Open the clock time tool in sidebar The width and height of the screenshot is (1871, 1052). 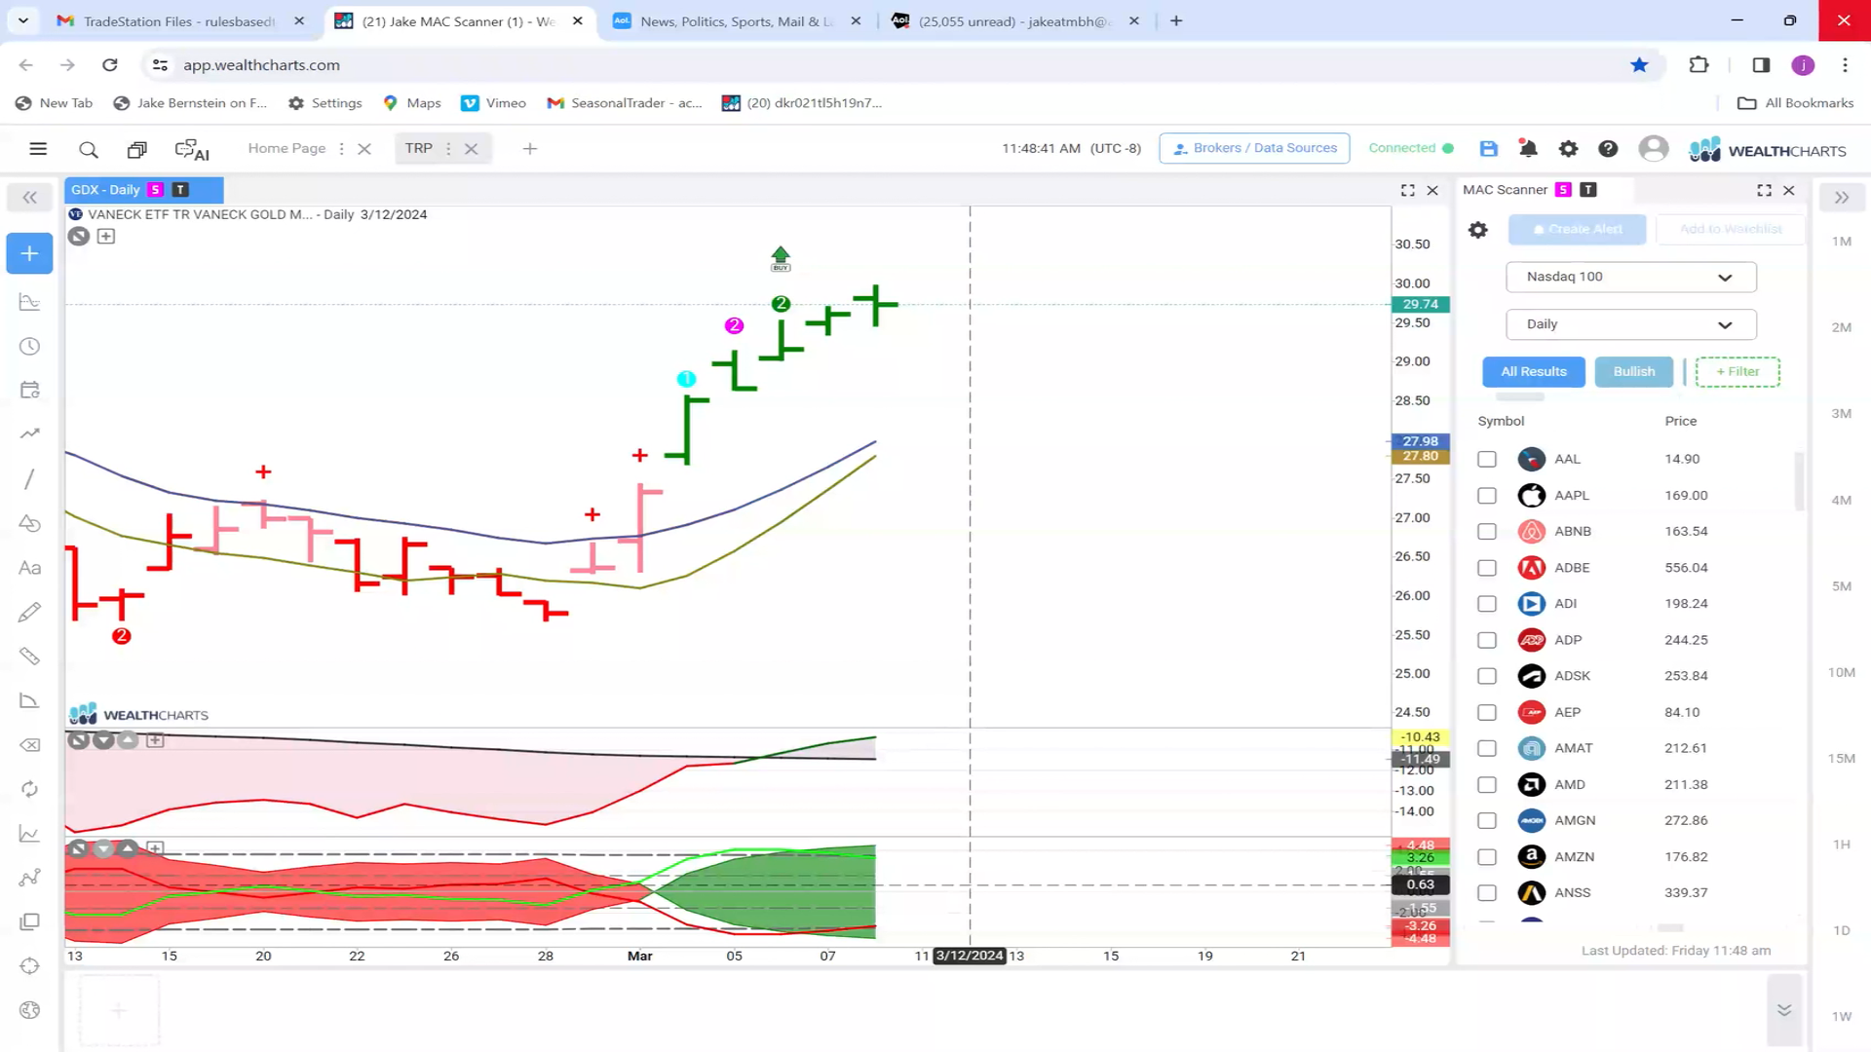[x=29, y=347]
